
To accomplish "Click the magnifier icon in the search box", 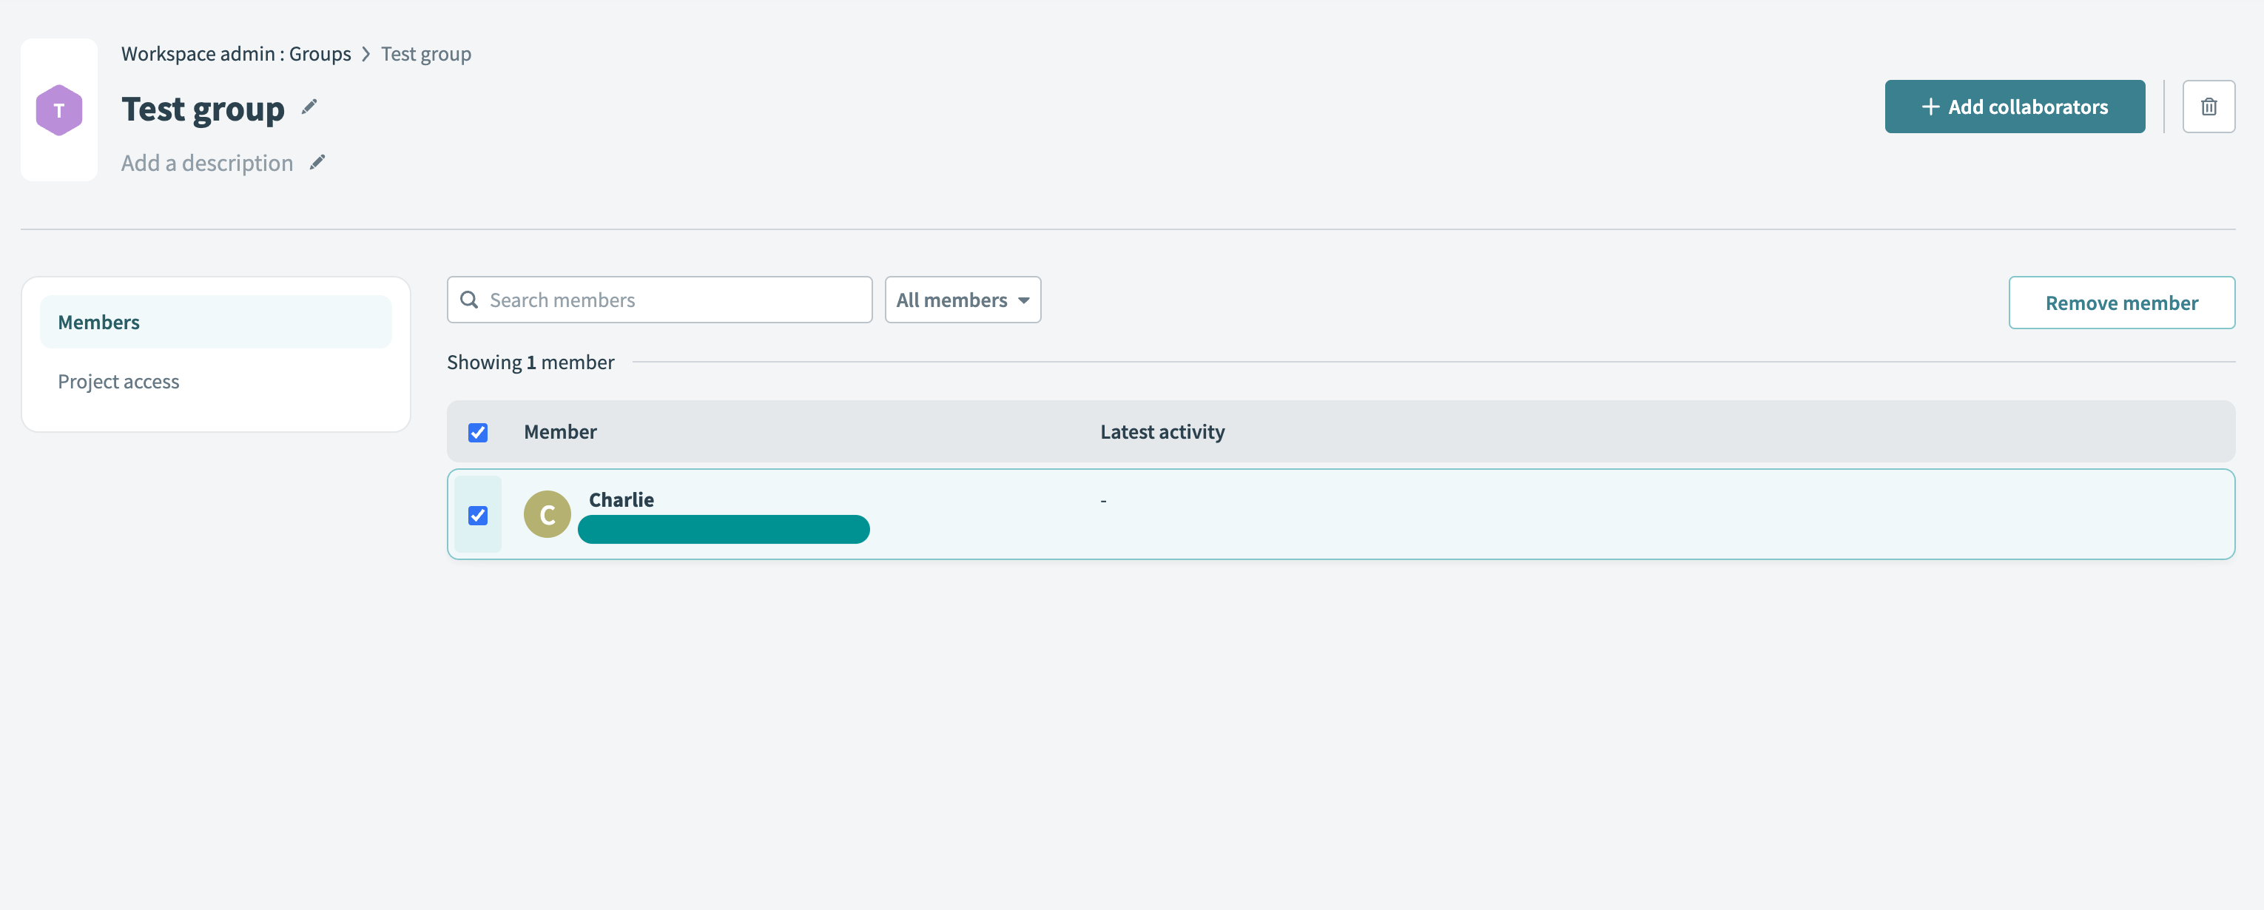I will pyautogui.click(x=469, y=300).
